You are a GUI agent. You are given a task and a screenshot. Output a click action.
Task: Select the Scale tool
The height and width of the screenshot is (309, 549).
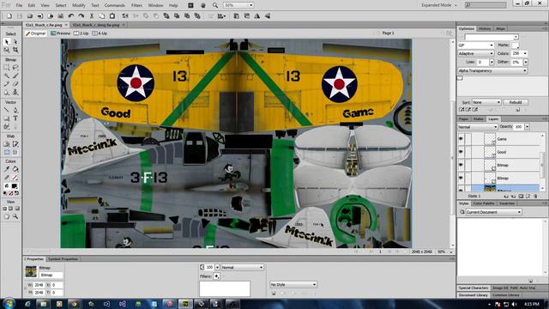coord(7,50)
